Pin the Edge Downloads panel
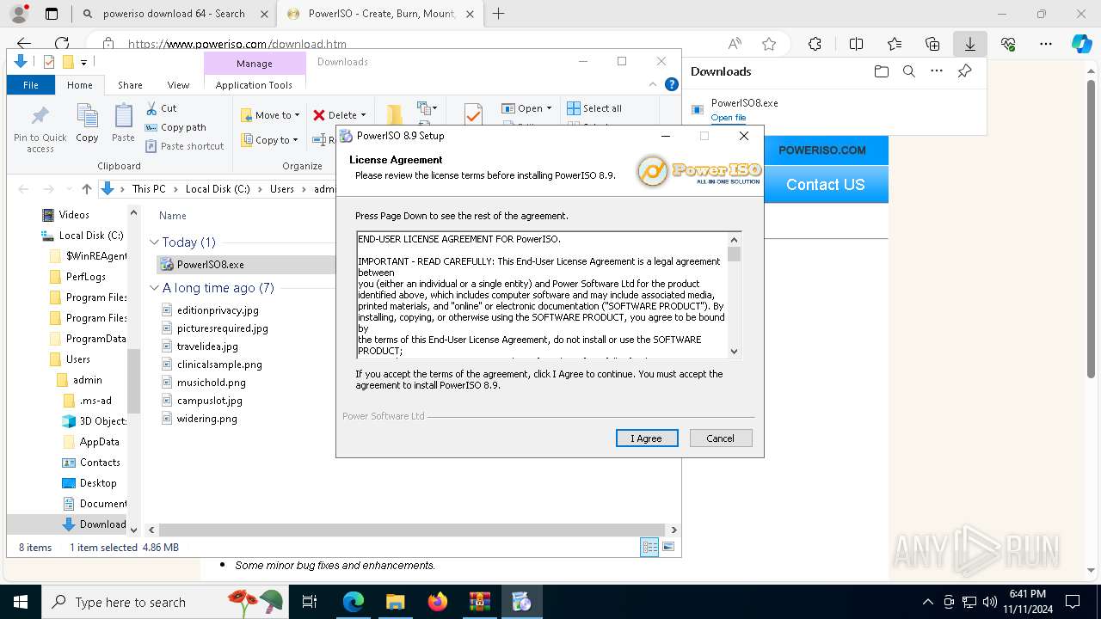Screen dimensions: 1101x619 [x=965, y=71]
